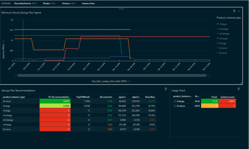Open line_item_usage_start_date (DAY) axis dropdown
Viewport: 249px width, 149px height.
[111, 81]
